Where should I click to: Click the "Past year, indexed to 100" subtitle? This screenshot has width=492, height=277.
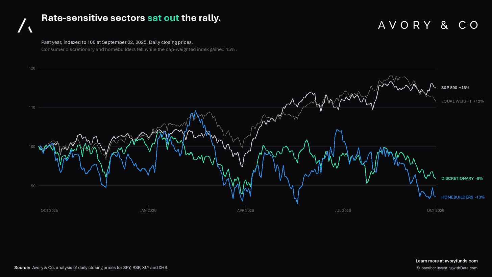[117, 42]
